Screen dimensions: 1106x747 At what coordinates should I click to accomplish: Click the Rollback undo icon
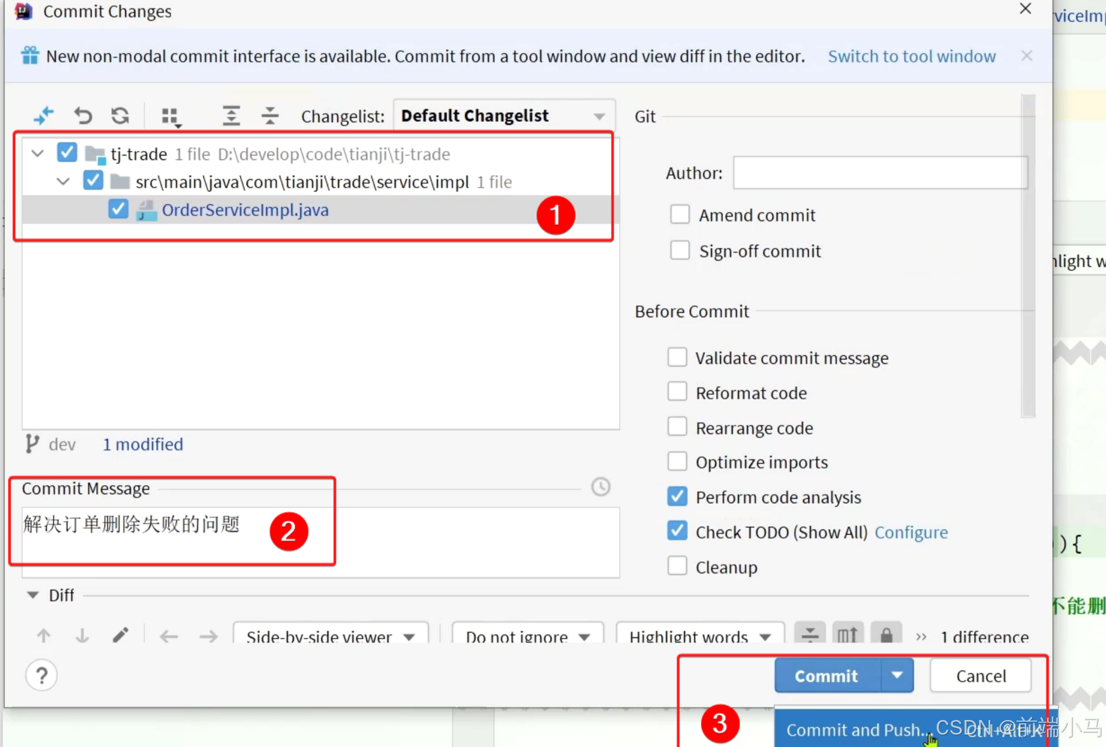(x=83, y=116)
